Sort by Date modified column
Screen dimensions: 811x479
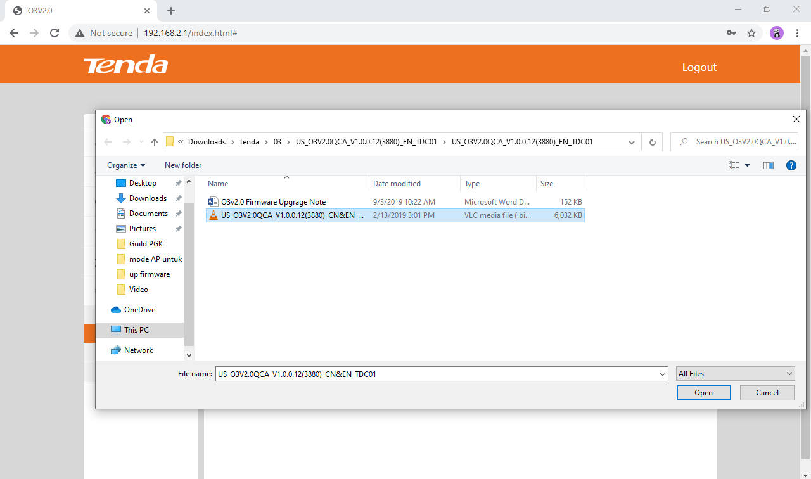(414, 184)
